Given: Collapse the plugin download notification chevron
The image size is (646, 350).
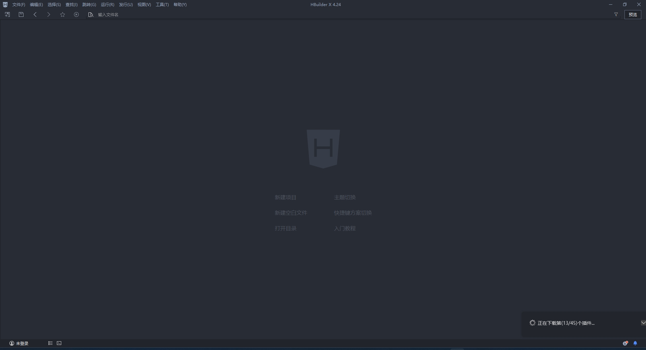Looking at the screenshot, I should coord(643,323).
